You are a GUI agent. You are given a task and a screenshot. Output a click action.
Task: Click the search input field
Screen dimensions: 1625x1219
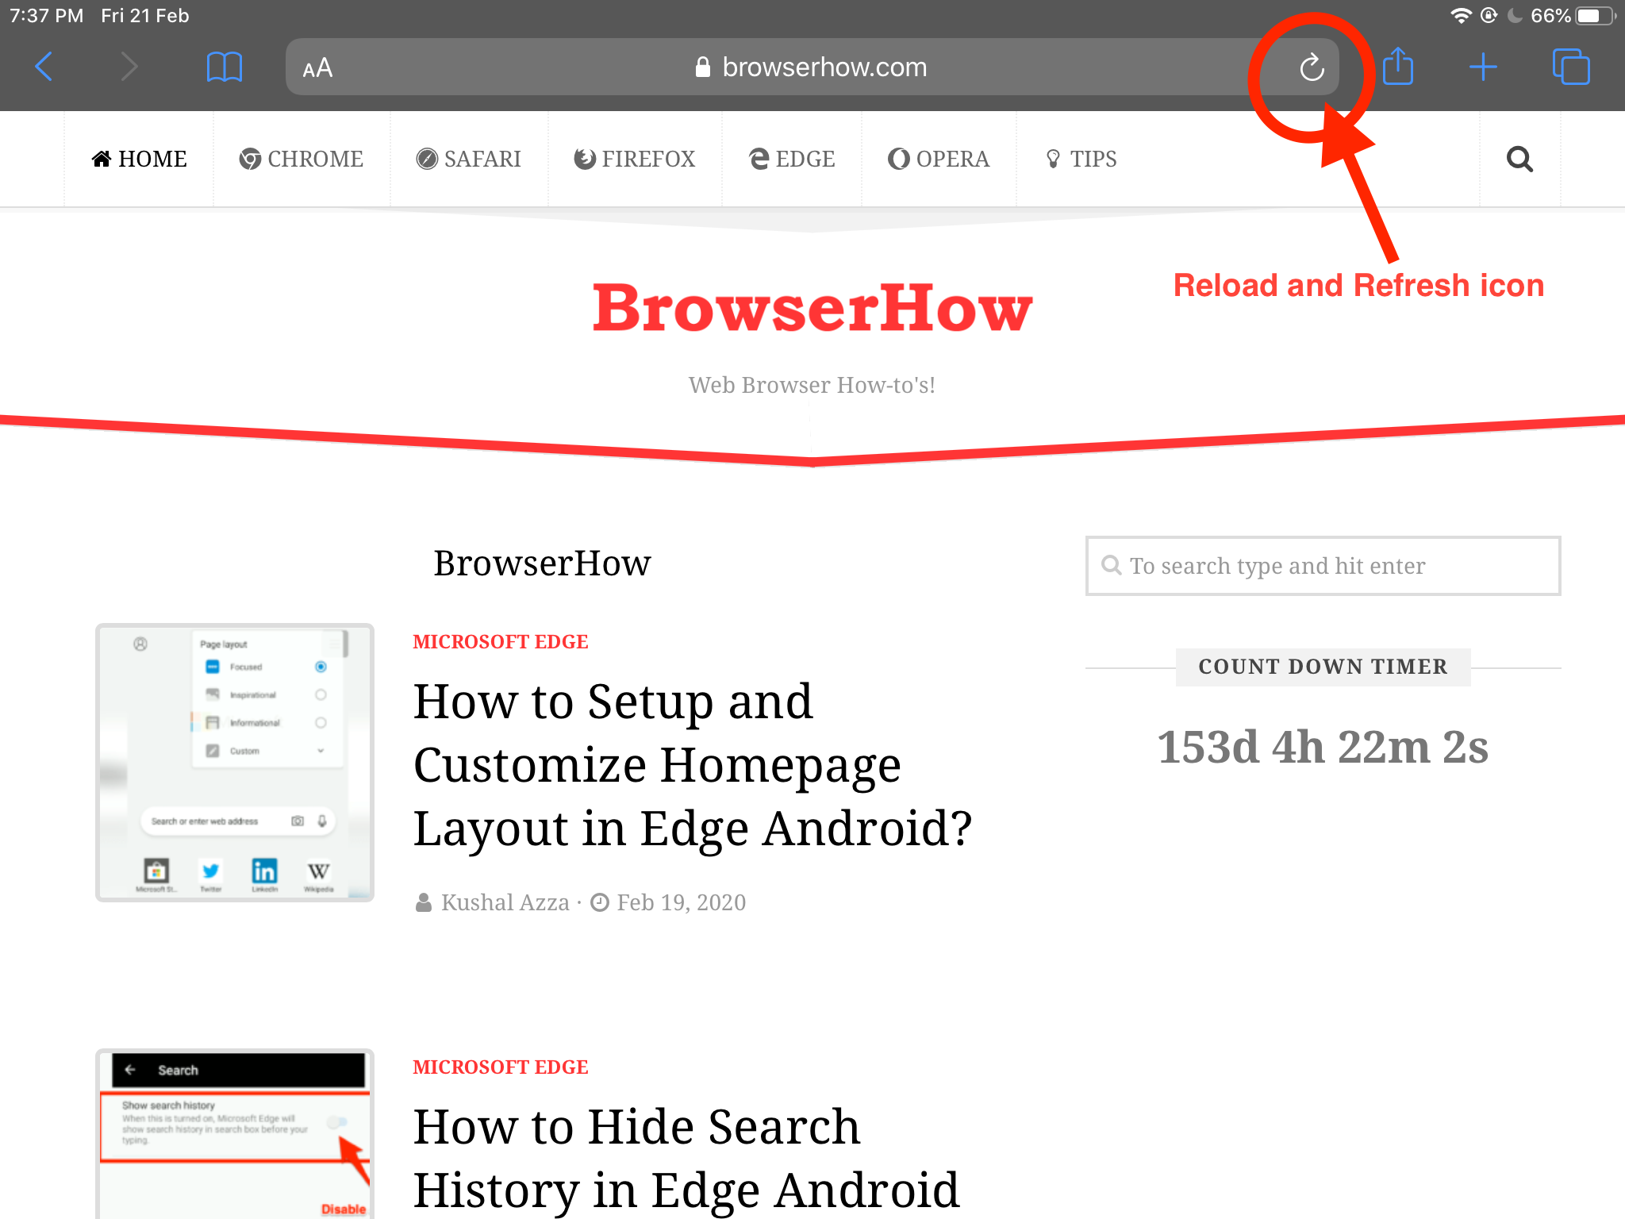[x=1324, y=566]
